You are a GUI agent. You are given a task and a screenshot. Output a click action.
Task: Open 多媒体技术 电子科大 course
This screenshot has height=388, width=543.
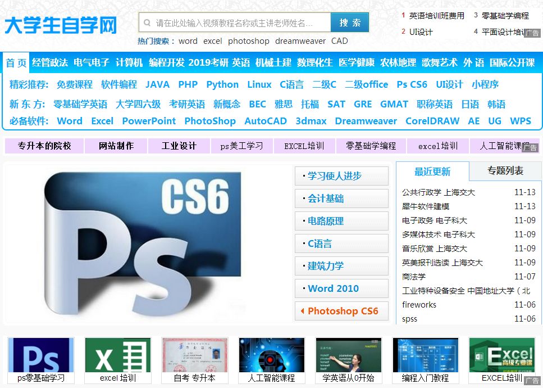coord(439,234)
